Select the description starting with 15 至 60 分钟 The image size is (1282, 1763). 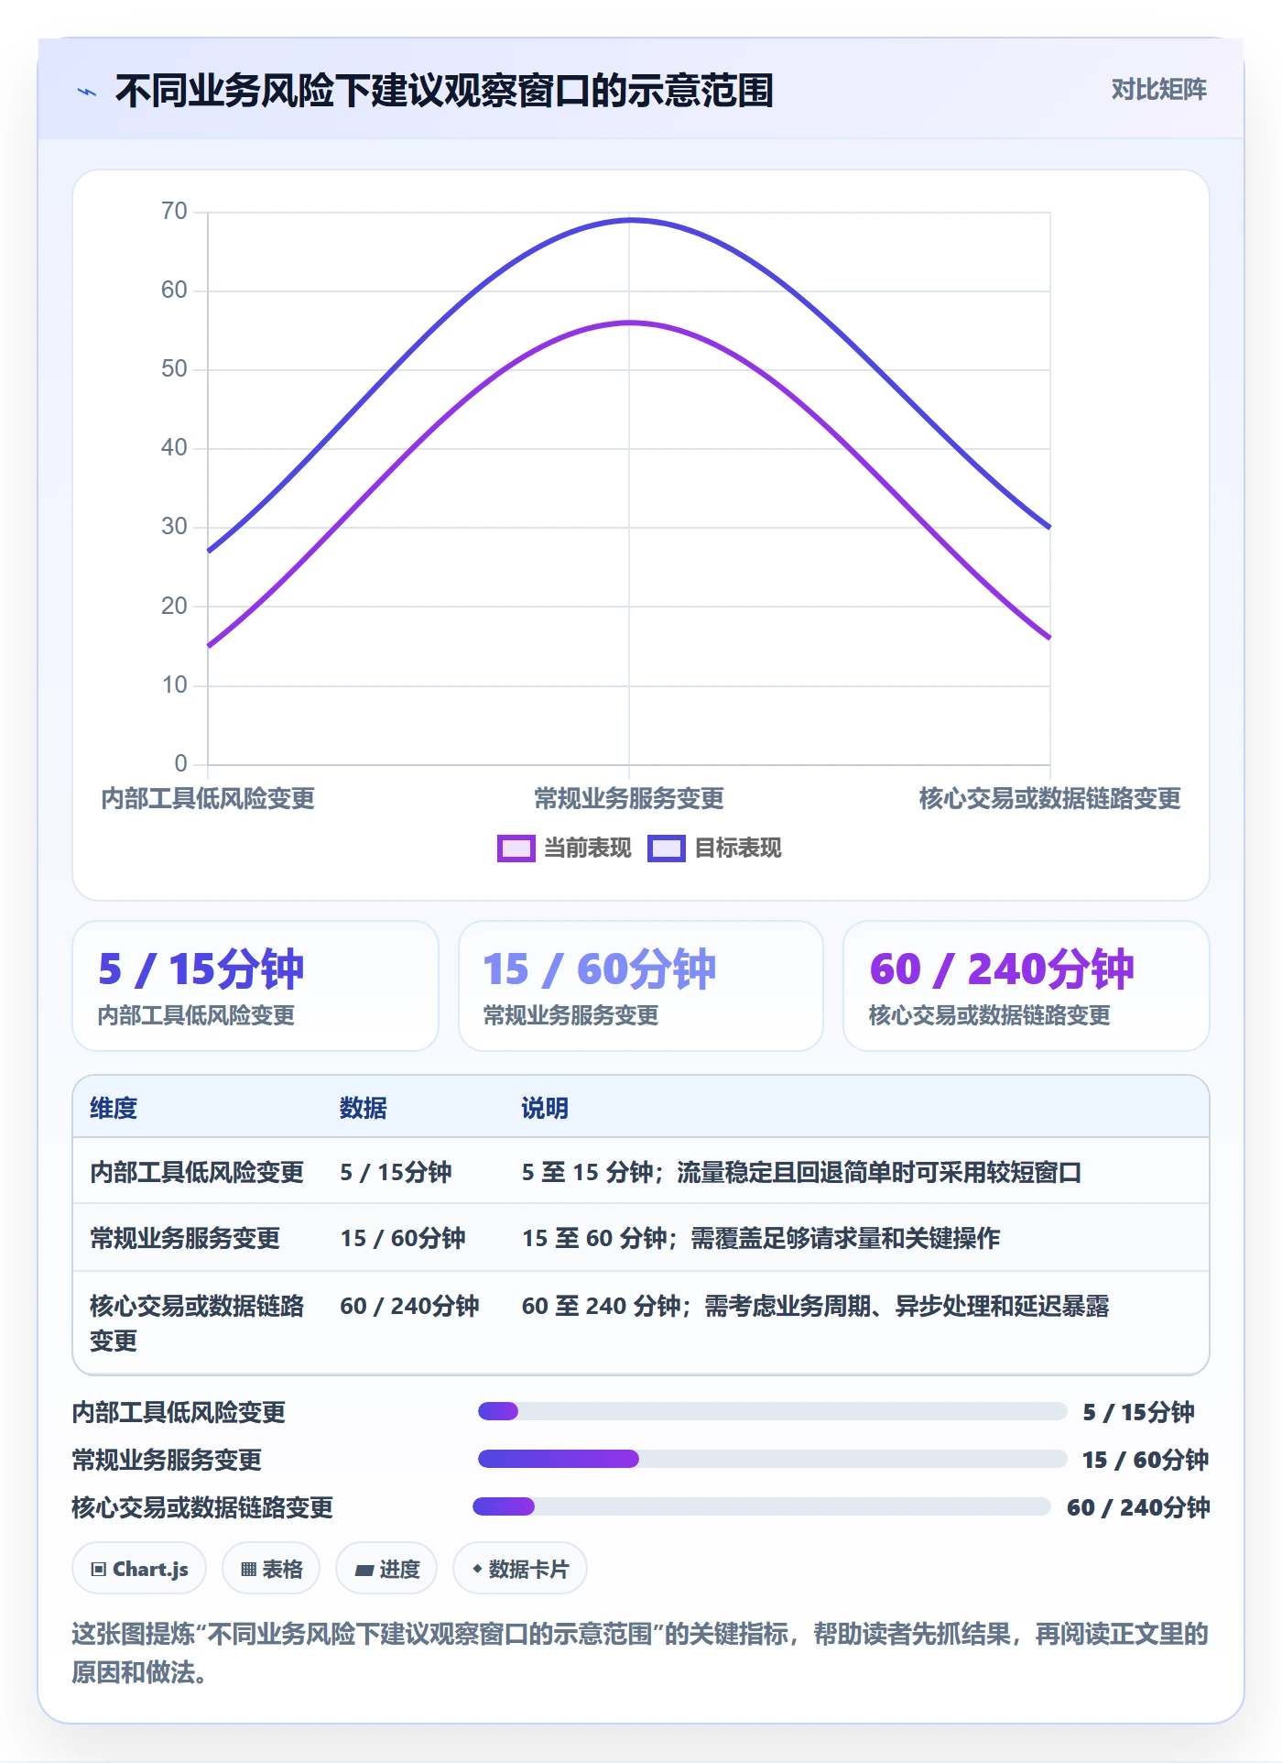[x=761, y=1238]
